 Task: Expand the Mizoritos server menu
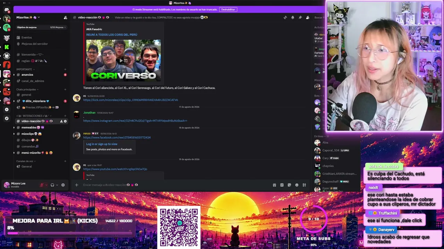tap(28, 17)
